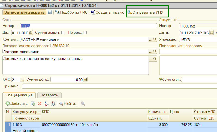Open calendar picker for account date

(x=31, y=33)
